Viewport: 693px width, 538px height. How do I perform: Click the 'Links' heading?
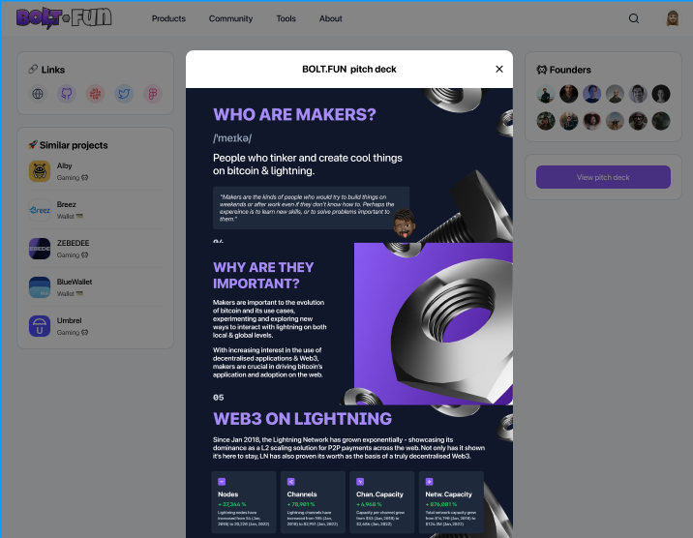click(x=53, y=70)
